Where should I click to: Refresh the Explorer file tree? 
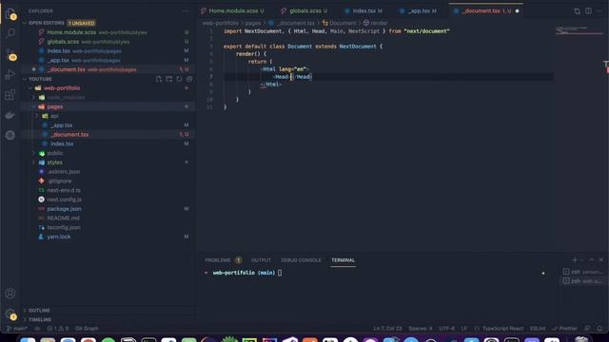179,79
